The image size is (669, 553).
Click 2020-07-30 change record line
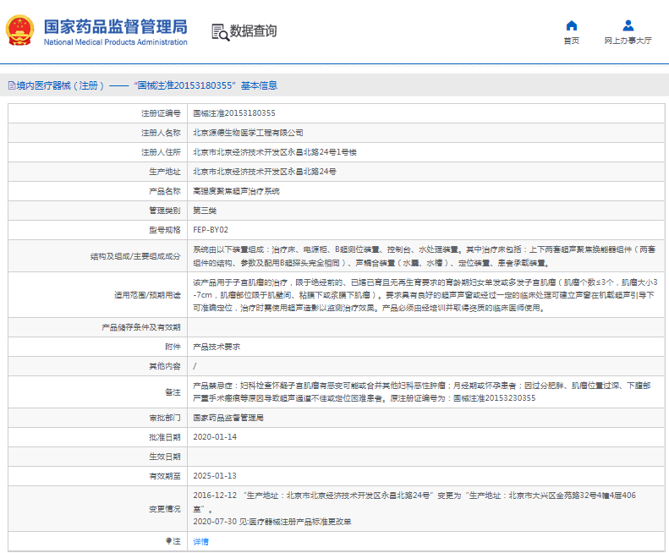(271, 522)
